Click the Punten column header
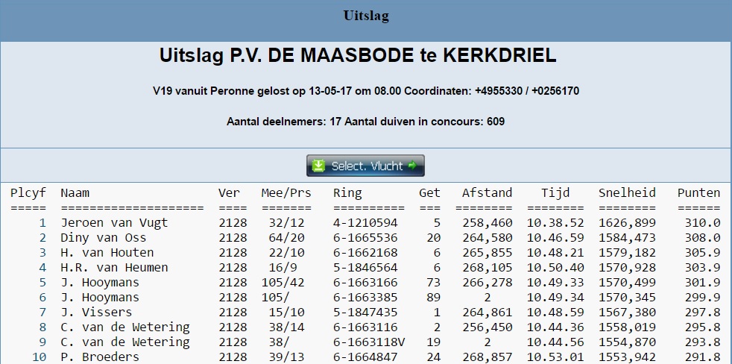Viewport: 732px width, 364px height. [x=698, y=193]
